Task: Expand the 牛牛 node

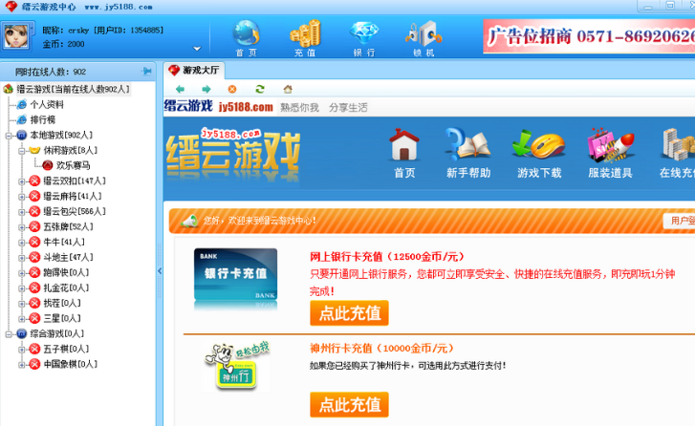Action: 22,243
